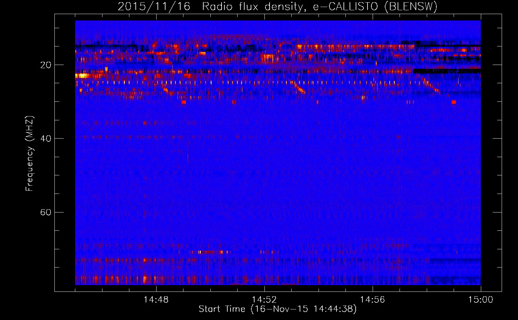Click the 'Frequency (MHZ)' axis label

(x=29, y=154)
